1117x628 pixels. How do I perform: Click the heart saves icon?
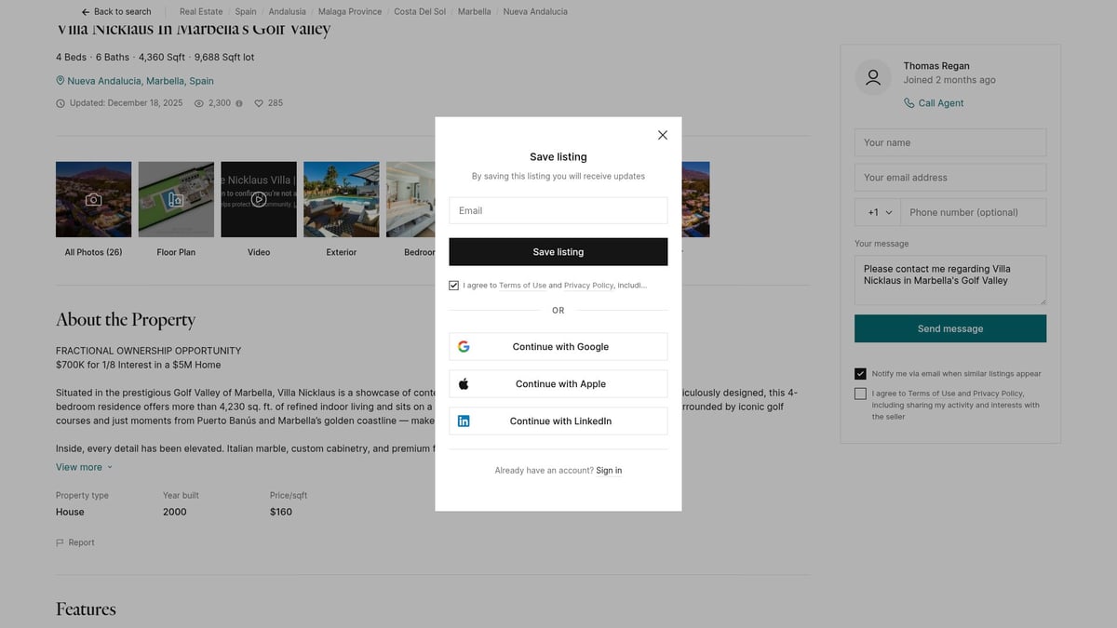259,103
